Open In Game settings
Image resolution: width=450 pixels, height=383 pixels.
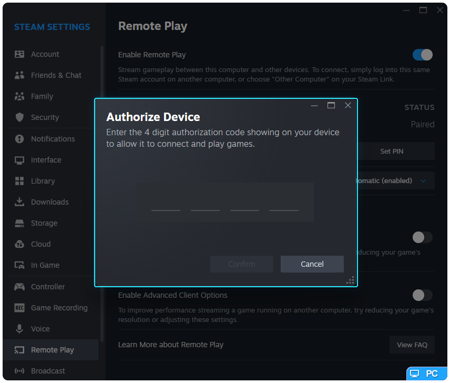coord(50,265)
